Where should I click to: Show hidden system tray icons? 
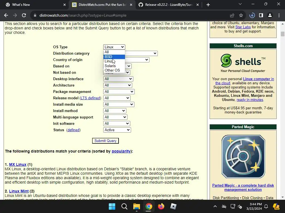[215, 206]
